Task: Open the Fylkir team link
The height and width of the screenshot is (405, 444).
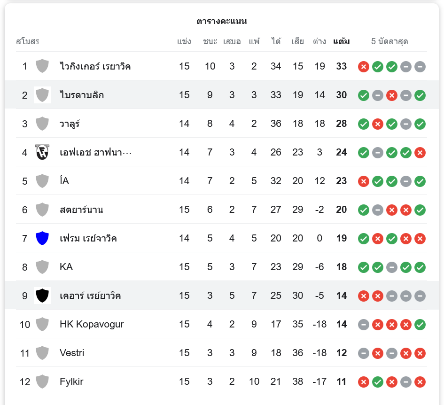Action: point(71,382)
